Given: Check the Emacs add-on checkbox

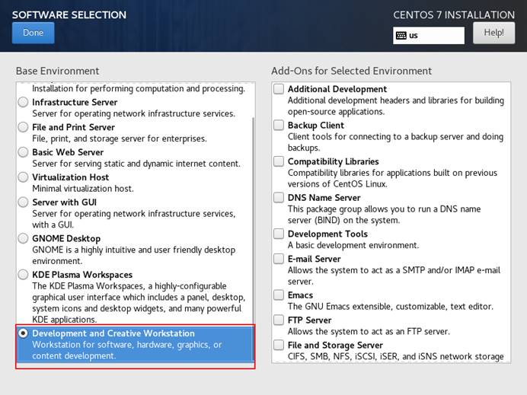Looking at the screenshot, I should pos(279,295).
